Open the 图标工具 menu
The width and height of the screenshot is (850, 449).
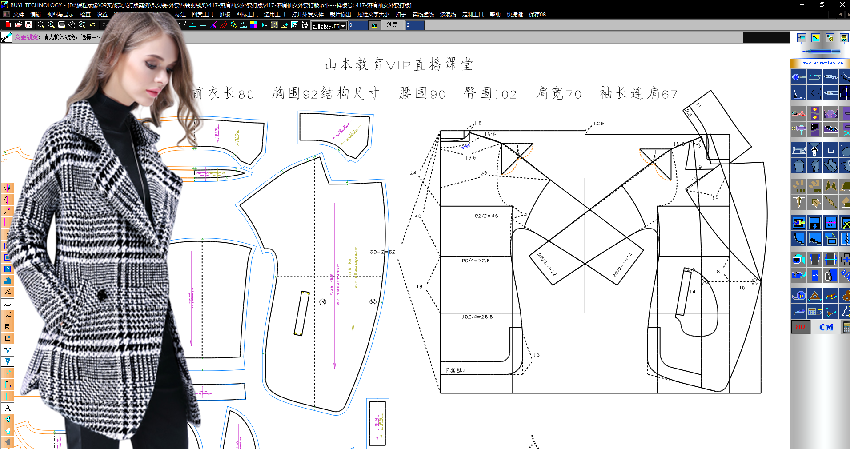tap(247, 15)
